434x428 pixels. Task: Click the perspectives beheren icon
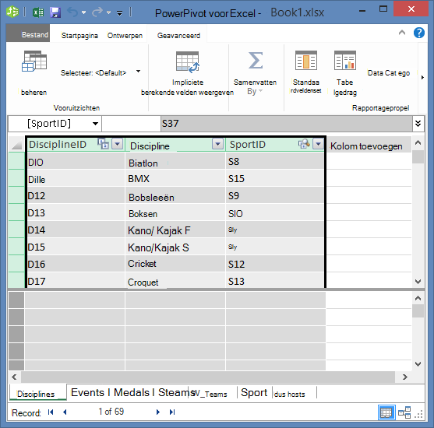coord(34,61)
